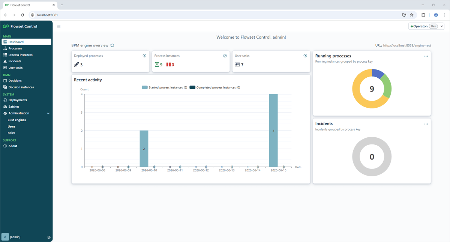Screen dimensions: 450x242
Task: Toggle the sidebar with hamburger icon
Action: pos(59,26)
